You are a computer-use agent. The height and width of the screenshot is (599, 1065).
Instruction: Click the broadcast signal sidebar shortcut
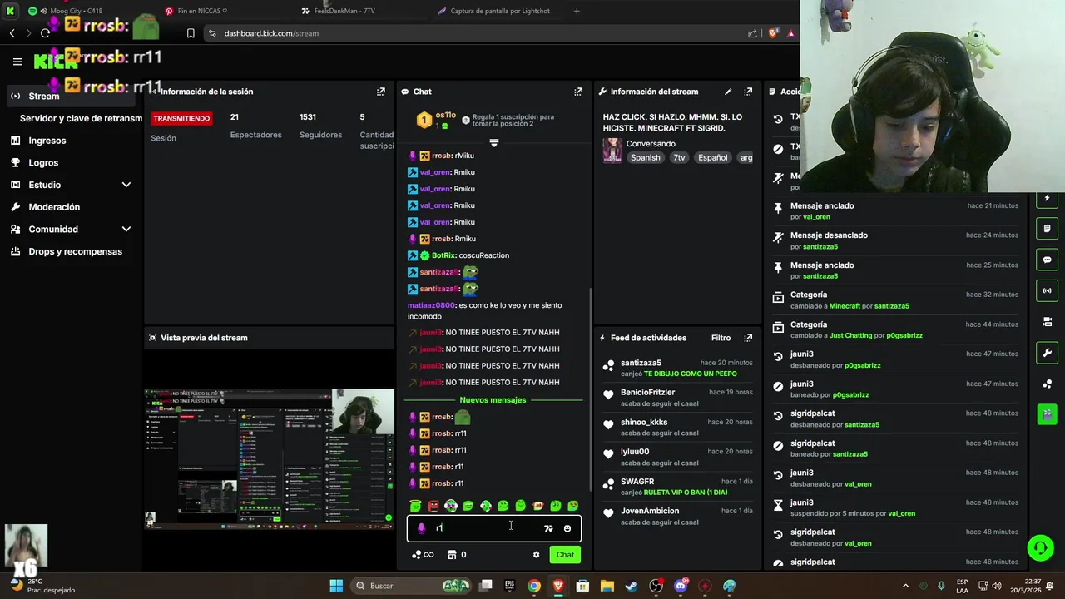point(1047,290)
